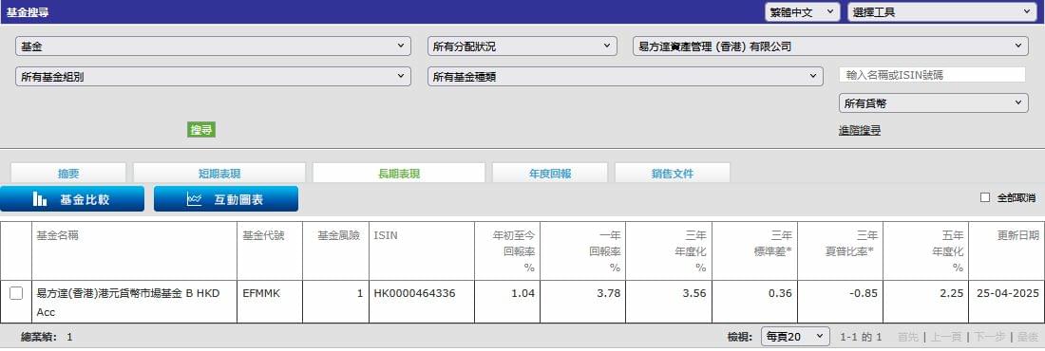Click the 2.25 five-year annualized value

tap(952, 293)
